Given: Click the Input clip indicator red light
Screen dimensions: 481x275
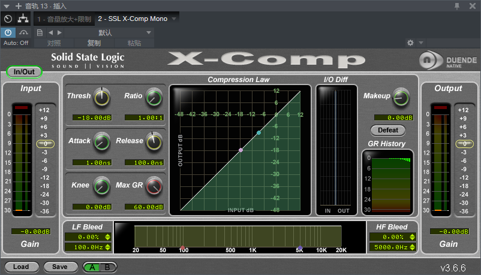Looking at the screenshot, I should [x=21, y=108].
